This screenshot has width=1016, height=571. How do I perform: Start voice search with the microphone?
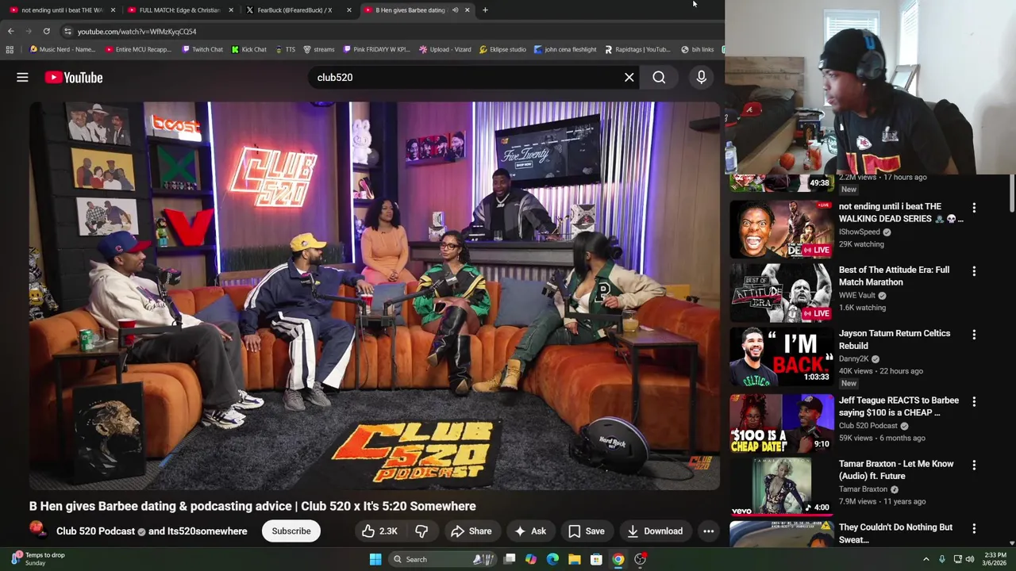point(701,77)
